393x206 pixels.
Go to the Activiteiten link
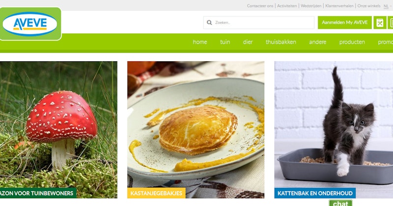[x=287, y=6]
